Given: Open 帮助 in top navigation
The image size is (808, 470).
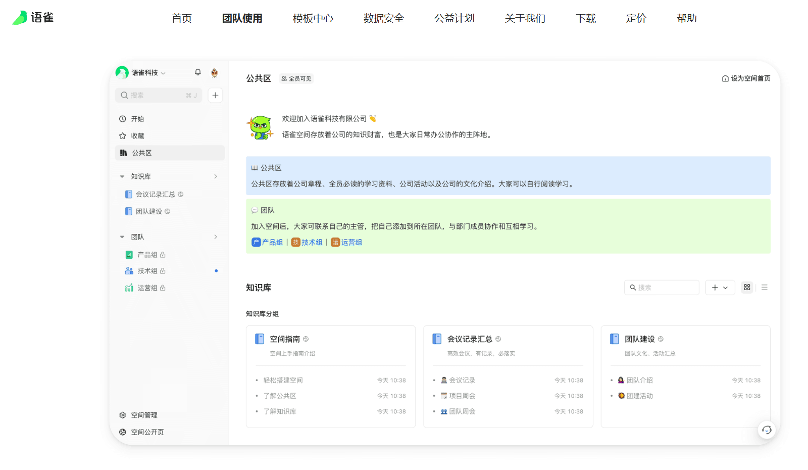Looking at the screenshot, I should coord(687,18).
